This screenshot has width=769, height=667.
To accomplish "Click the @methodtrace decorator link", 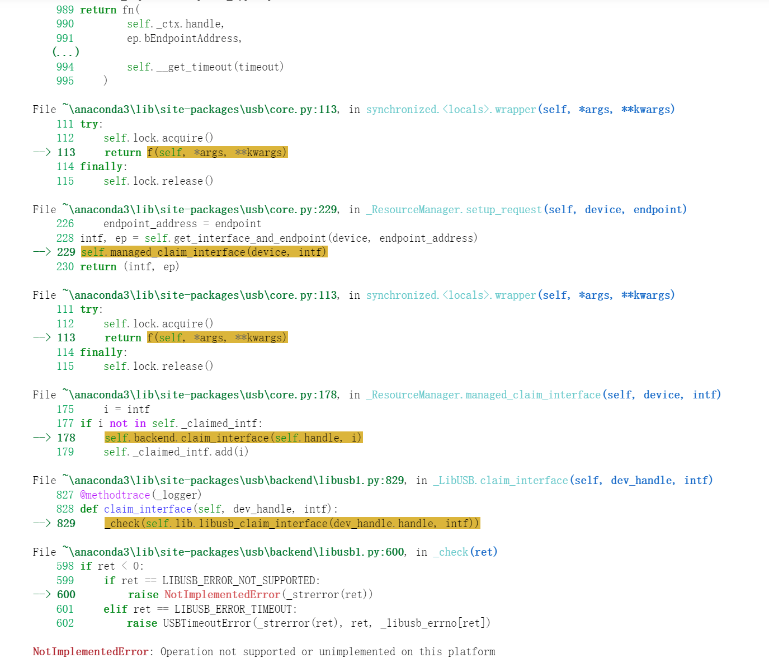I will [x=116, y=495].
